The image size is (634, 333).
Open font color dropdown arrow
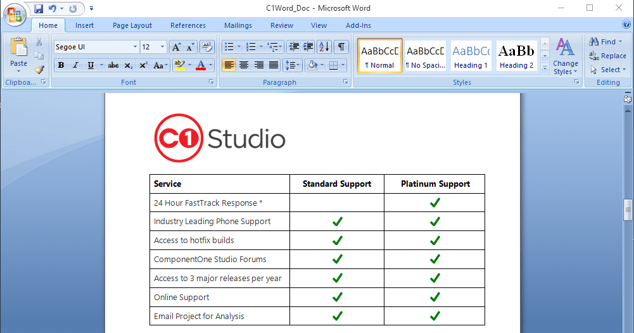tap(210, 65)
